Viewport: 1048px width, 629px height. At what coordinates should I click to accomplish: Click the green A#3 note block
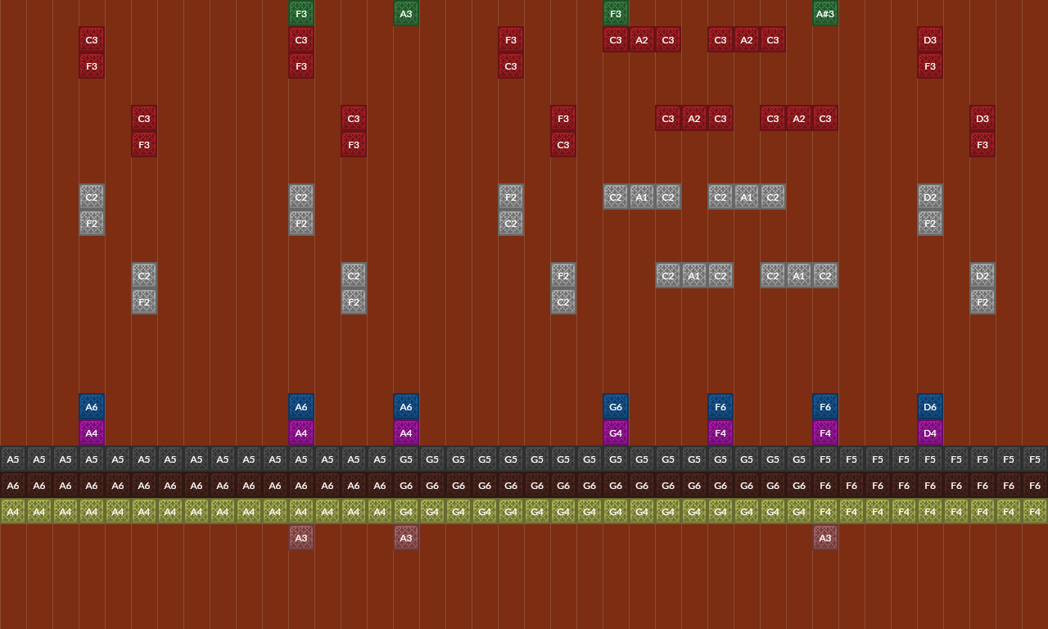(824, 13)
